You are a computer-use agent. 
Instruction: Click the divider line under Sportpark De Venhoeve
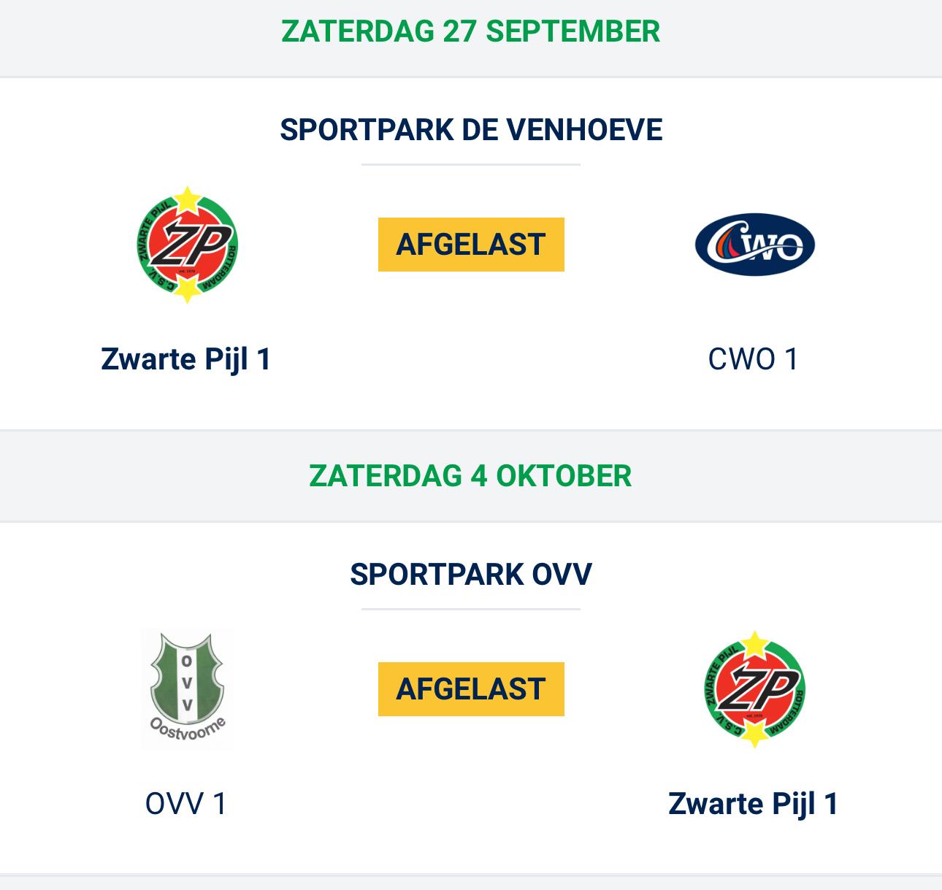[471, 165]
